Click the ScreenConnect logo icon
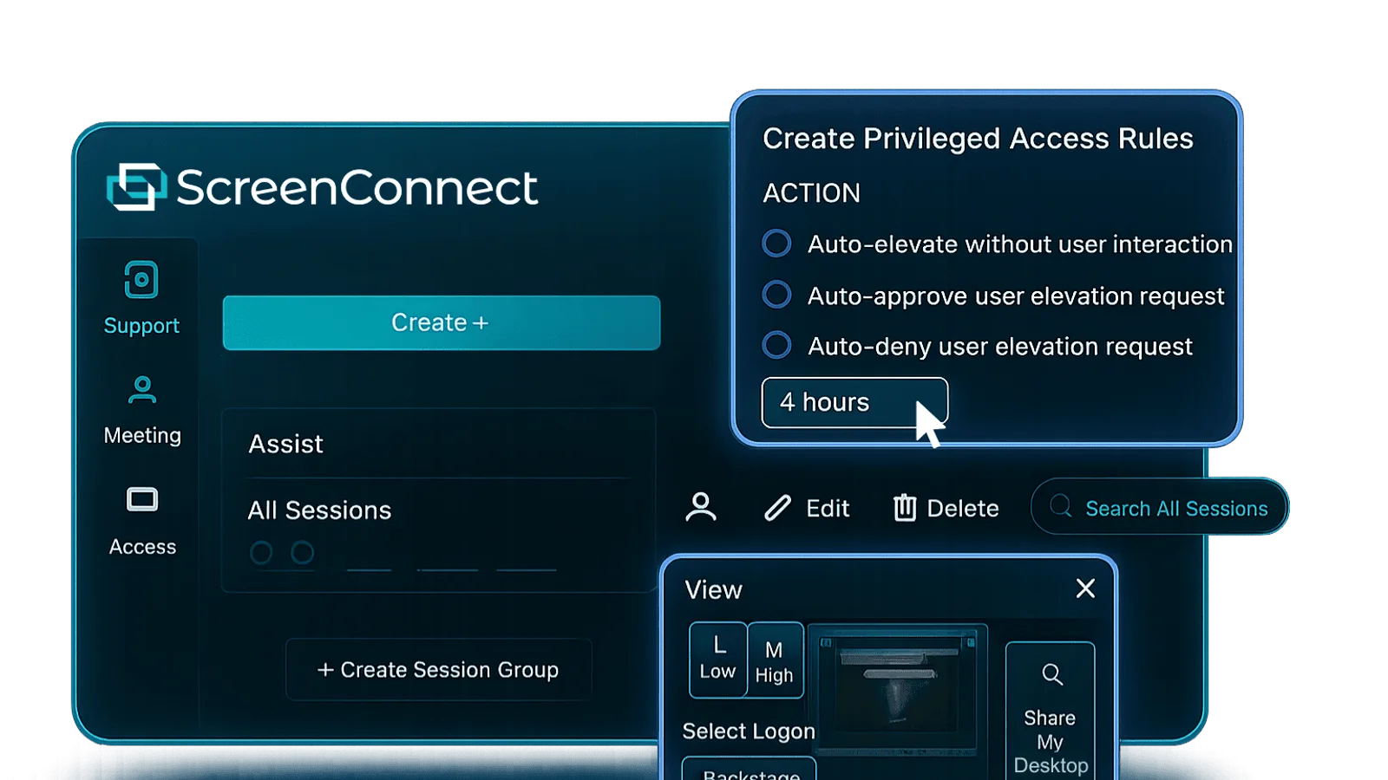1388x780 pixels. point(136,186)
